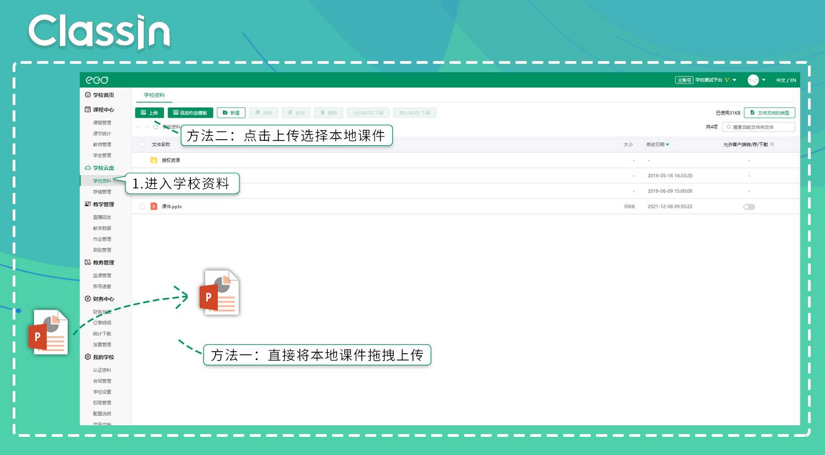Viewport: 825px width, 455px height.
Task: Click the 课程中心 calendar icon
Action: coord(88,109)
